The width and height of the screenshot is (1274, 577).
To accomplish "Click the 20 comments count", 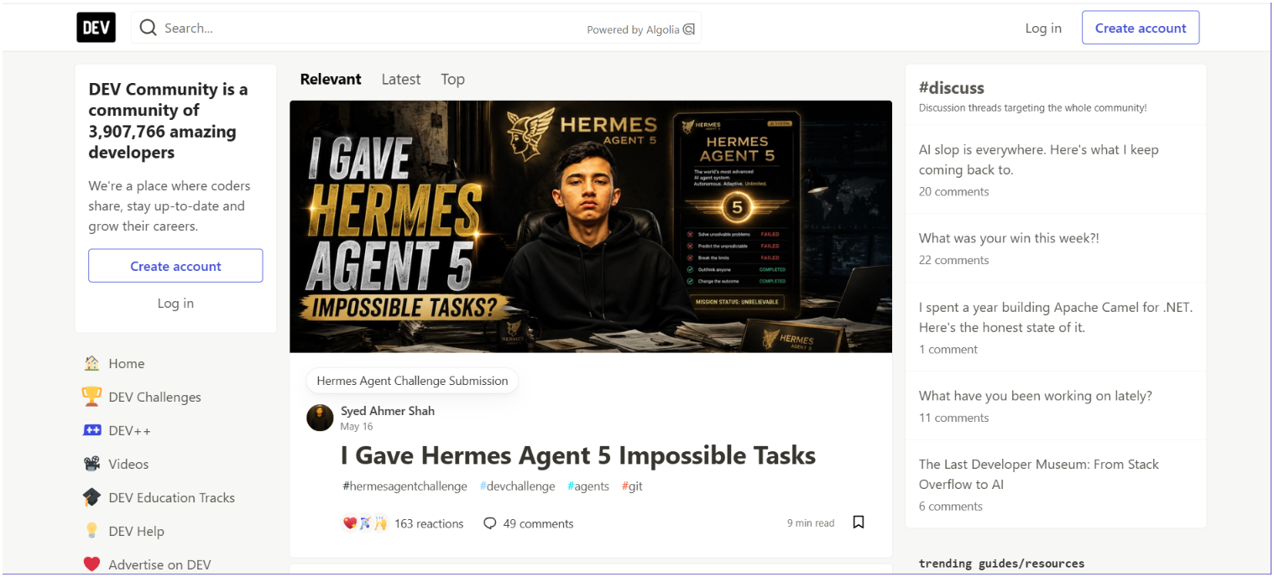I will pos(953,191).
